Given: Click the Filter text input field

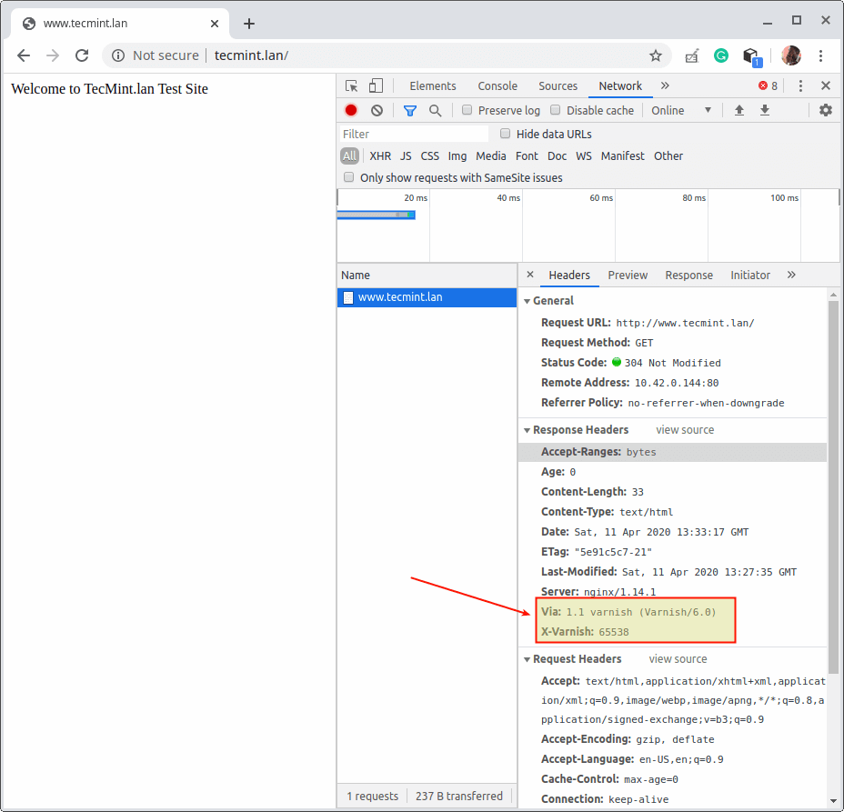Looking at the screenshot, I should [414, 134].
